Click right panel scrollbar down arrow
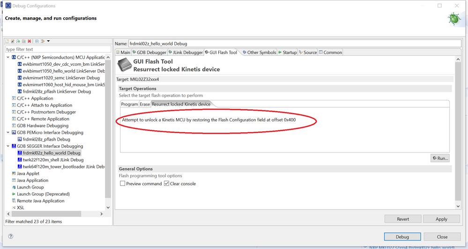Screen dimensions: 468x249 (x=458, y=206)
